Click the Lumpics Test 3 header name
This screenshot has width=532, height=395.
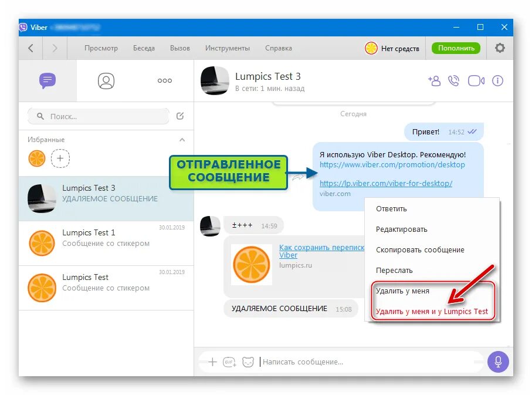click(268, 76)
